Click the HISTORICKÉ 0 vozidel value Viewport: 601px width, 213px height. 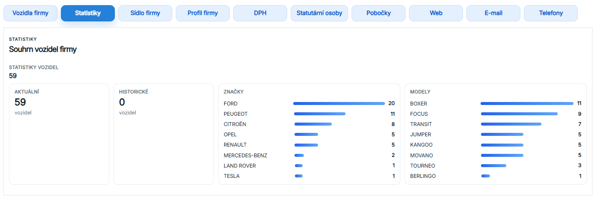[x=122, y=102]
